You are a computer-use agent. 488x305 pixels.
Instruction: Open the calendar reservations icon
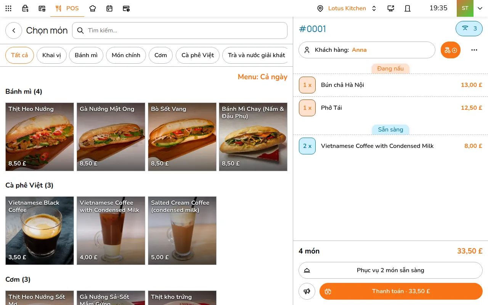point(109,8)
